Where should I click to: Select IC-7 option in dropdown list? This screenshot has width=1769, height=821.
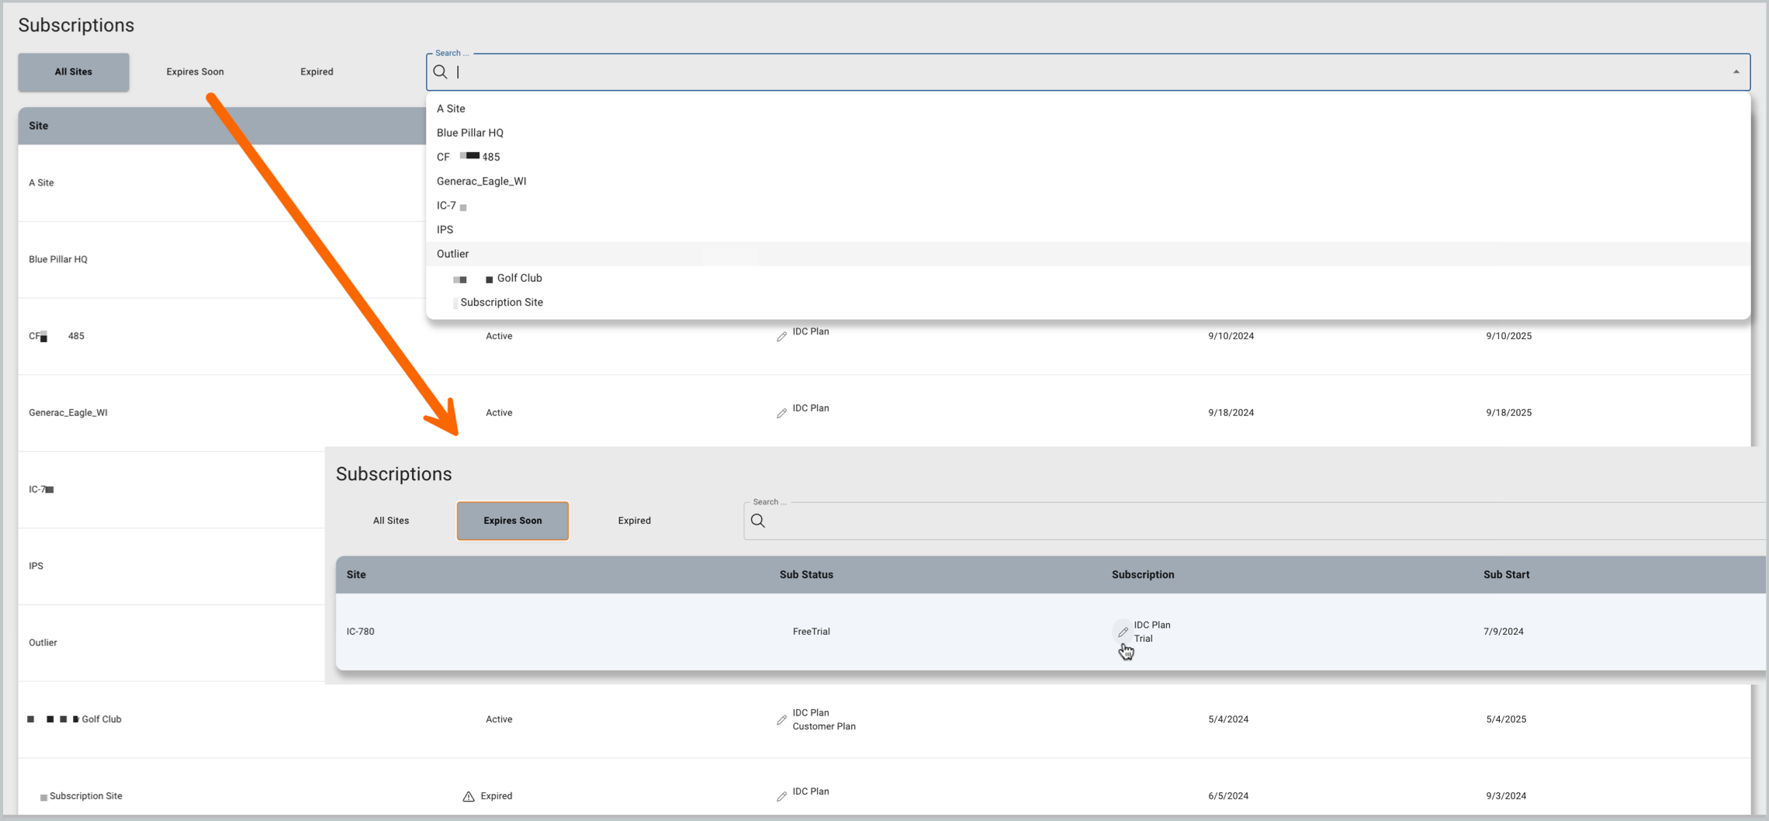1088,206
